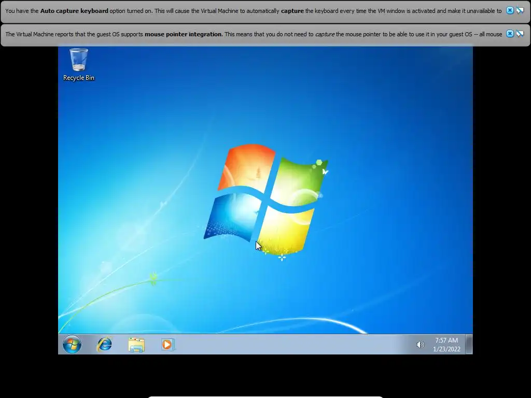
Task: Open the Windows Start menu orb
Action: coord(72,345)
